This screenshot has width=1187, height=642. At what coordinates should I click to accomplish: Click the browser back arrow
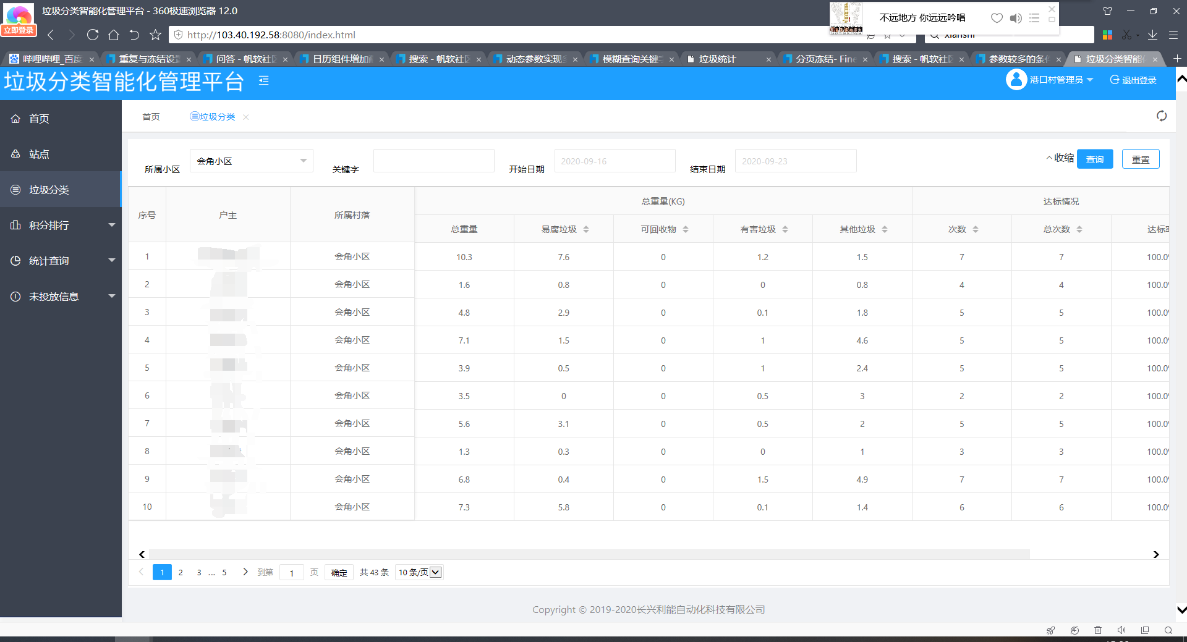51,35
